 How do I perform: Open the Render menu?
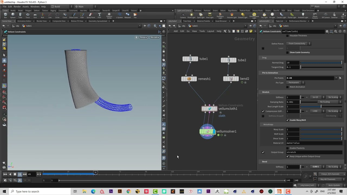pos(17,6)
